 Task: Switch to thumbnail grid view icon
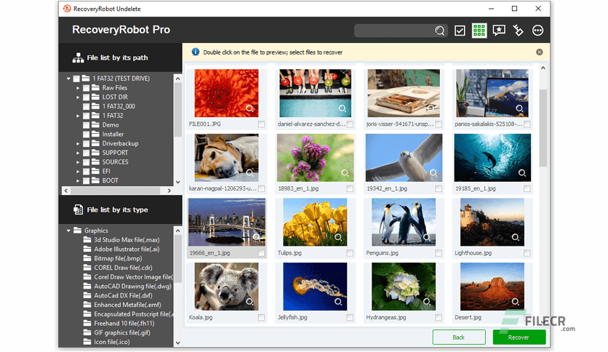pos(479,31)
